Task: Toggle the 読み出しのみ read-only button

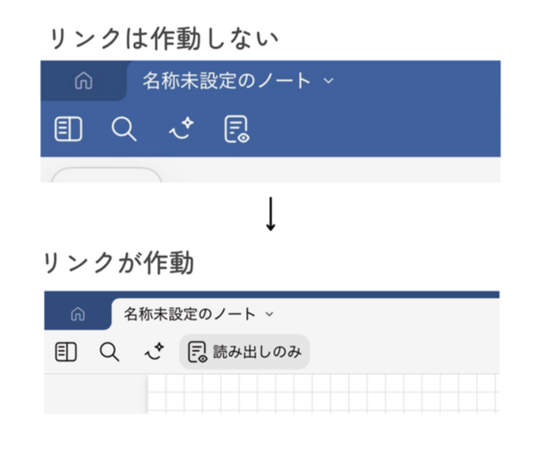Action: coord(245,352)
